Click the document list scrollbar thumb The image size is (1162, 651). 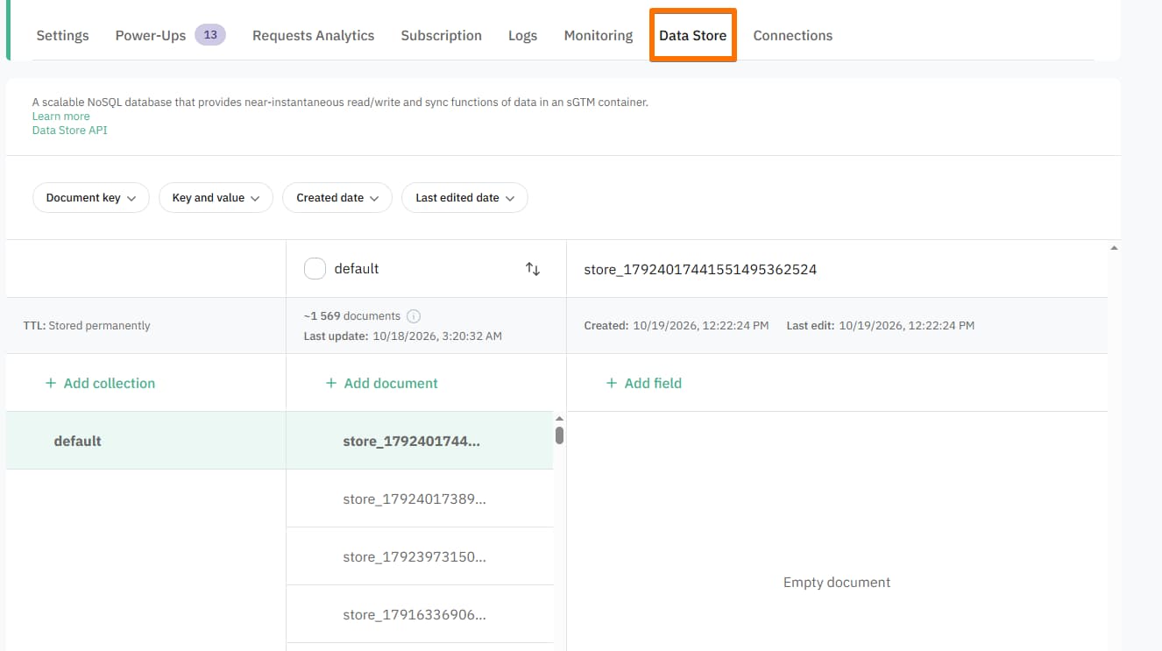(559, 435)
